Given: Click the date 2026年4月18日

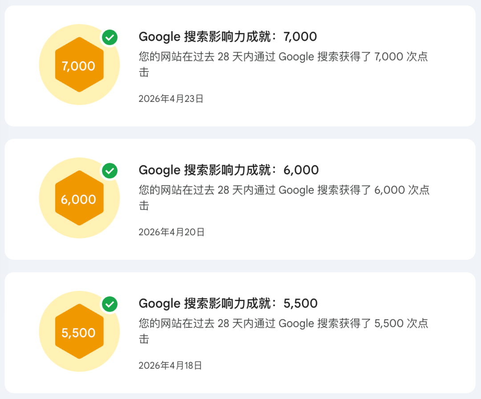Looking at the screenshot, I should [170, 365].
